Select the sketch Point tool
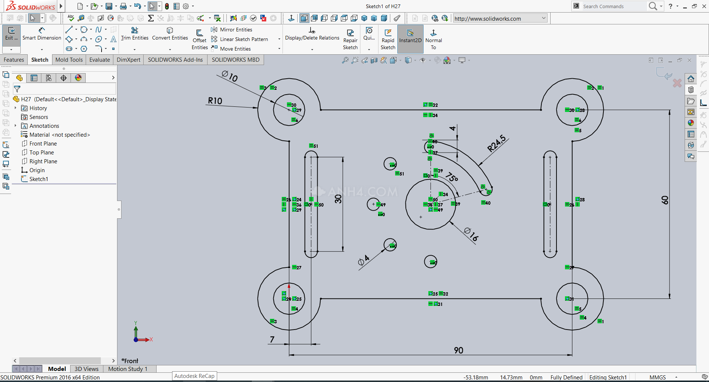 pyautogui.click(x=113, y=49)
